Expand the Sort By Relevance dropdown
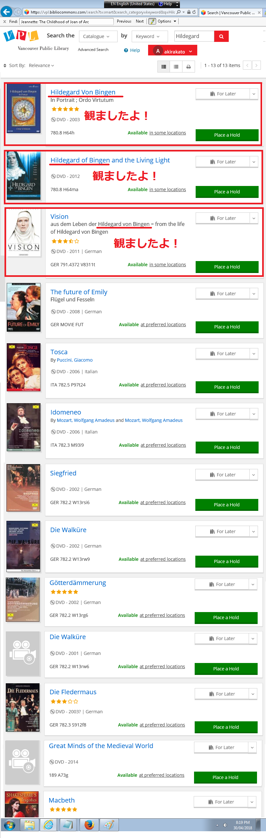 tap(41, 65)
